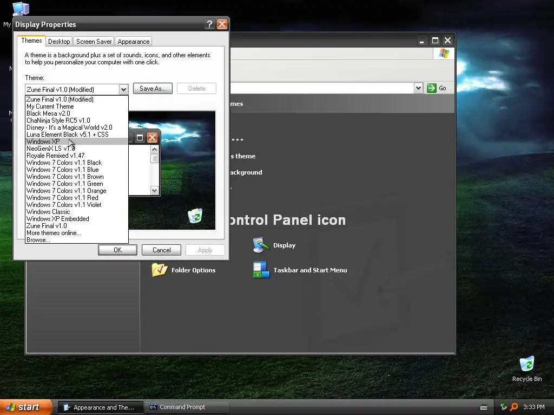
Task: Choose Windows XP theme from list
Action: click(x=77, y=142)
